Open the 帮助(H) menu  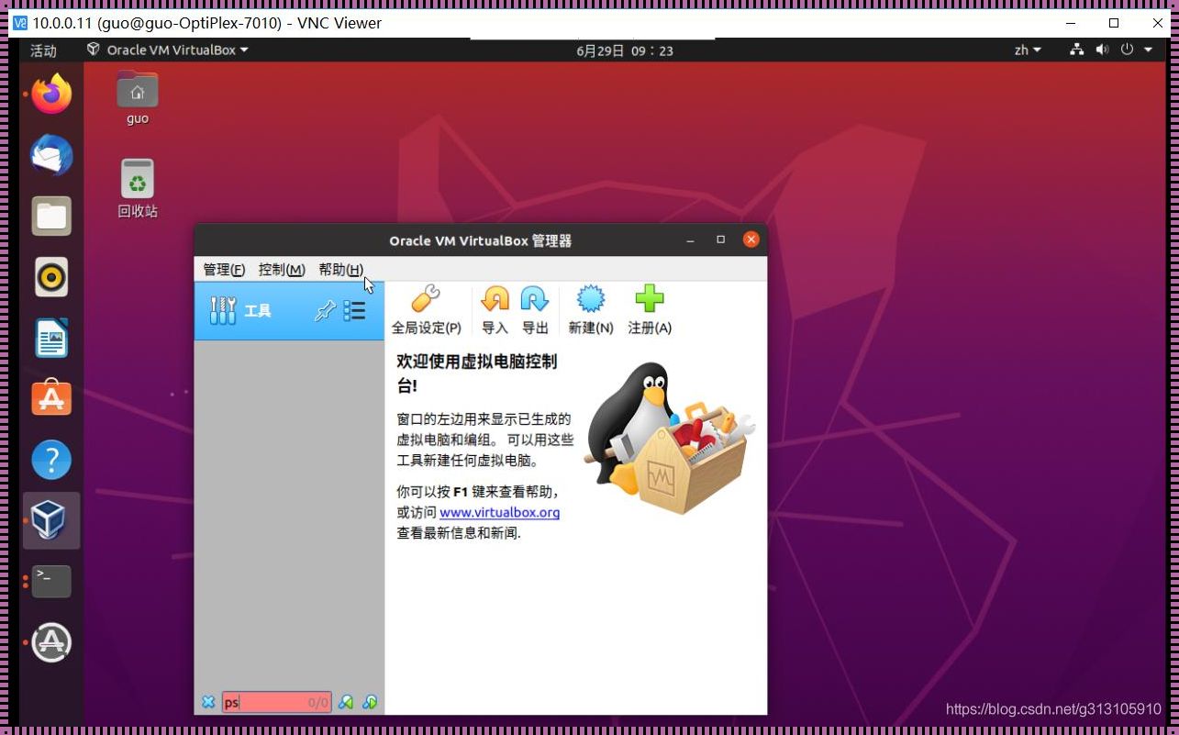point(341,269)
